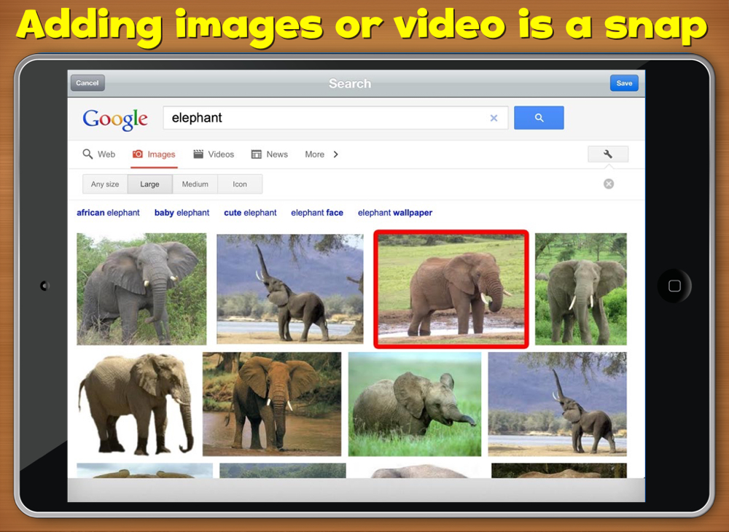The image size is (729, 532).
Task: Open the News tab
Action: pos(270,154)
